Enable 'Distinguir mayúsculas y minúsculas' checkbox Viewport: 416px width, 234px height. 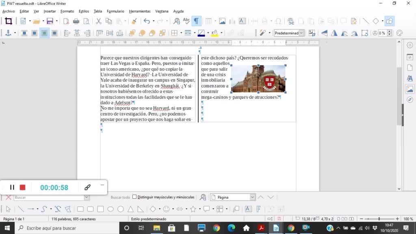[134, 197]
